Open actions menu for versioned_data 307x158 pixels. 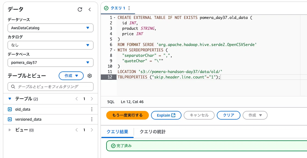click(x=92, y=119)
